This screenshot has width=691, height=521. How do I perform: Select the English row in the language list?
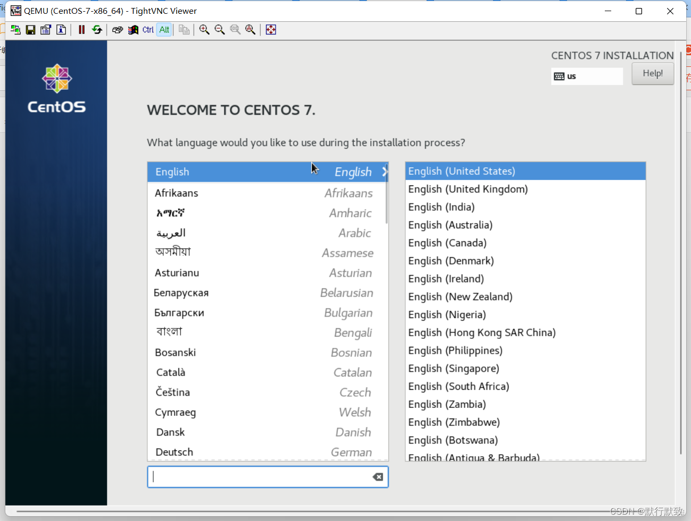pos(268,172)
